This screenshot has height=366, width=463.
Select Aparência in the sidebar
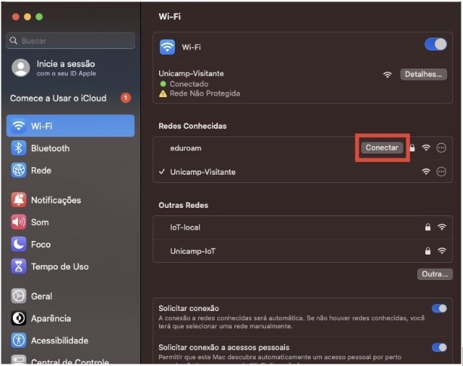70,319
